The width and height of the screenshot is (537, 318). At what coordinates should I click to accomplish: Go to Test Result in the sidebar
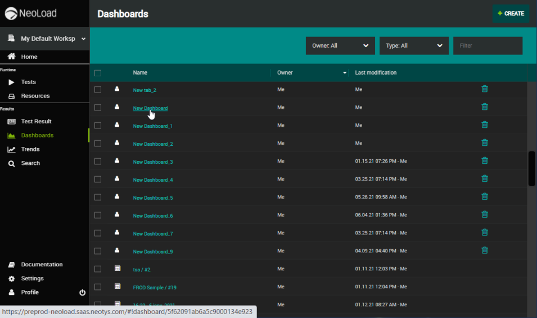36,121
